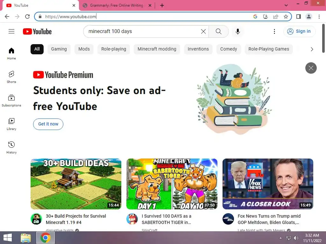This screenshot has width=326, height=244.
Task: Bookmark this page with the star
Action: tap(286, 17)
